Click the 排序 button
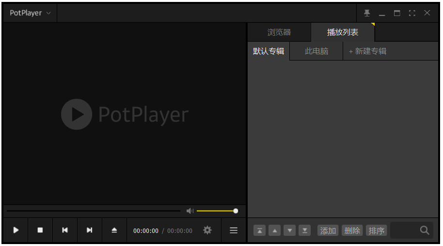Screen dimensions: 443x246 pos(377,231)
